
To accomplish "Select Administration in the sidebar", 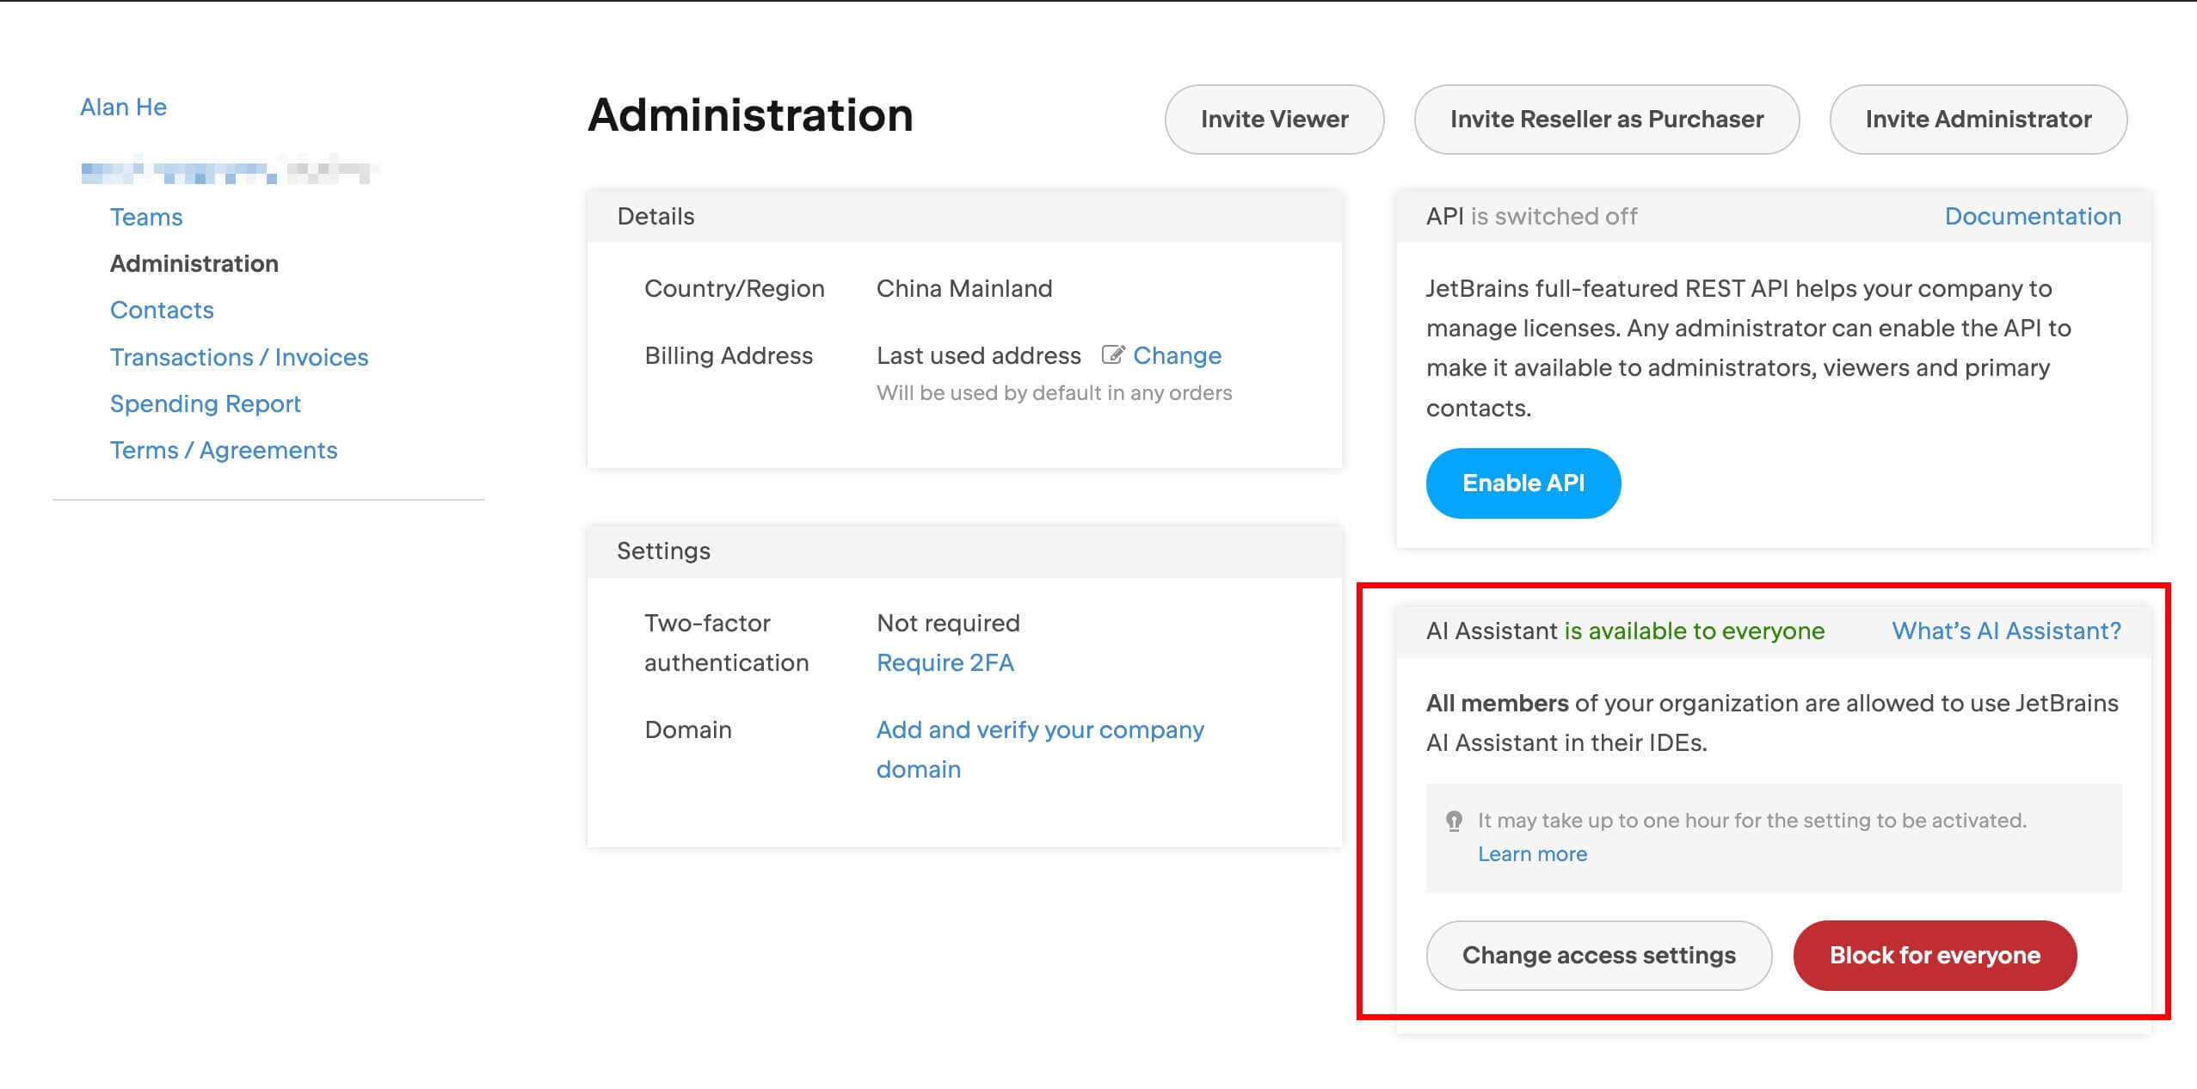I will click(194, 263).
